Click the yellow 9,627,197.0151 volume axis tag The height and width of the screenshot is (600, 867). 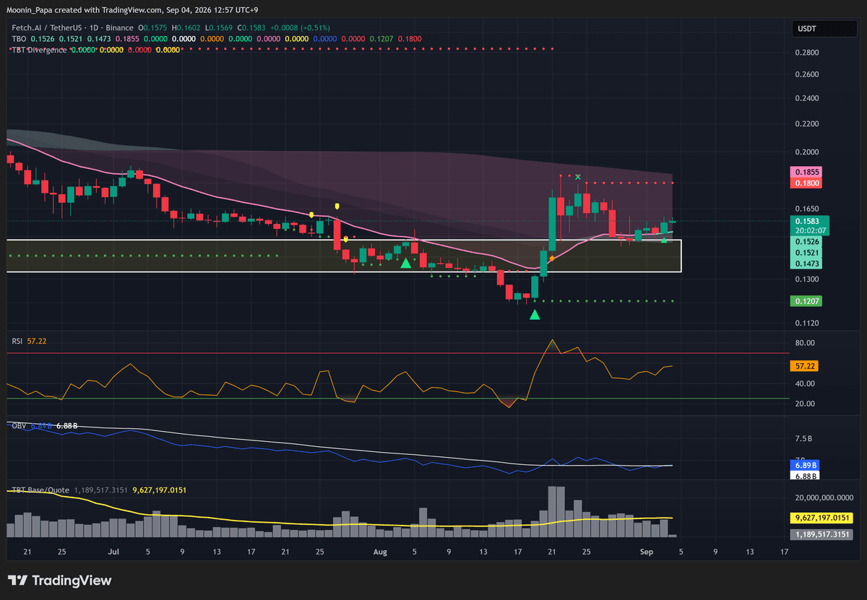point(822,518)
